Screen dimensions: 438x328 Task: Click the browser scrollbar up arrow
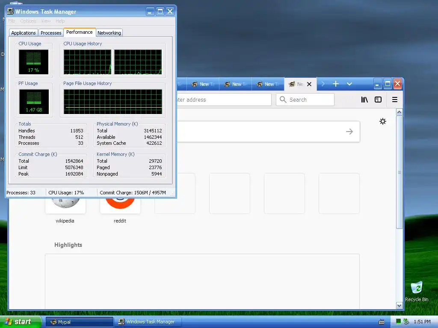click(x=400, y=112)
